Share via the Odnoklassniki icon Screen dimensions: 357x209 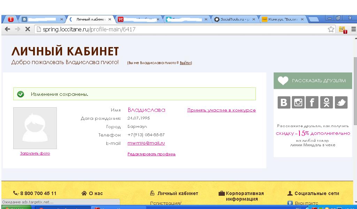326,102
